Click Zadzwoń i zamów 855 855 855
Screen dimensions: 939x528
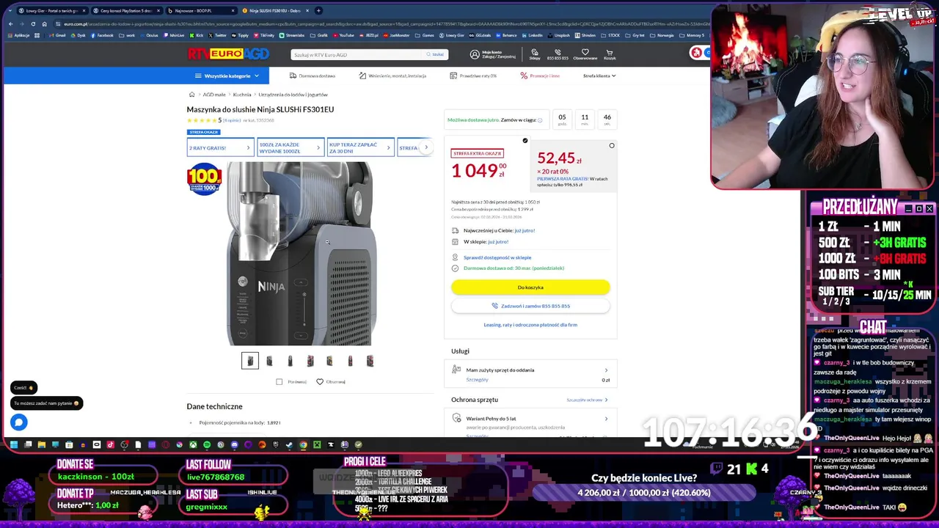[x=530, y=306]
